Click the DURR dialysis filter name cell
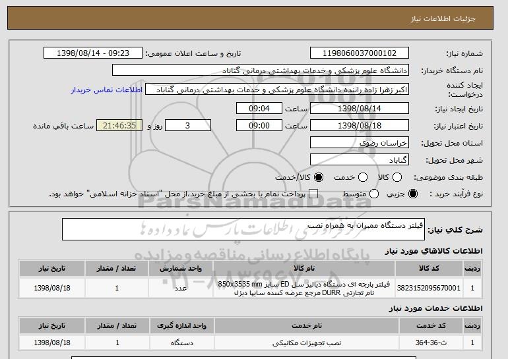 pyautogui.click(x=304, y=288)
